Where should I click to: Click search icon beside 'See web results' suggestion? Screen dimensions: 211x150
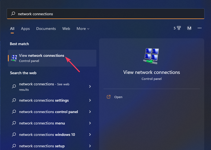(14, 86)
